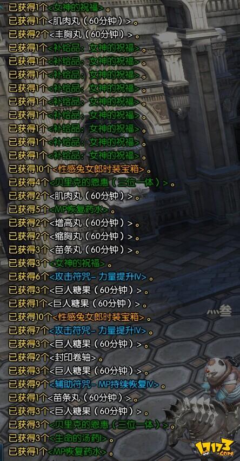Click the 增高丸（60分钟） item link
Image resolution: width=240 pixels, height=461 pixels.
91,223
